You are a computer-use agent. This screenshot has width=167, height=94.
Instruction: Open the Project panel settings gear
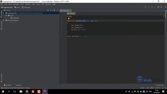pyautogui.click(x=55, y=10)
